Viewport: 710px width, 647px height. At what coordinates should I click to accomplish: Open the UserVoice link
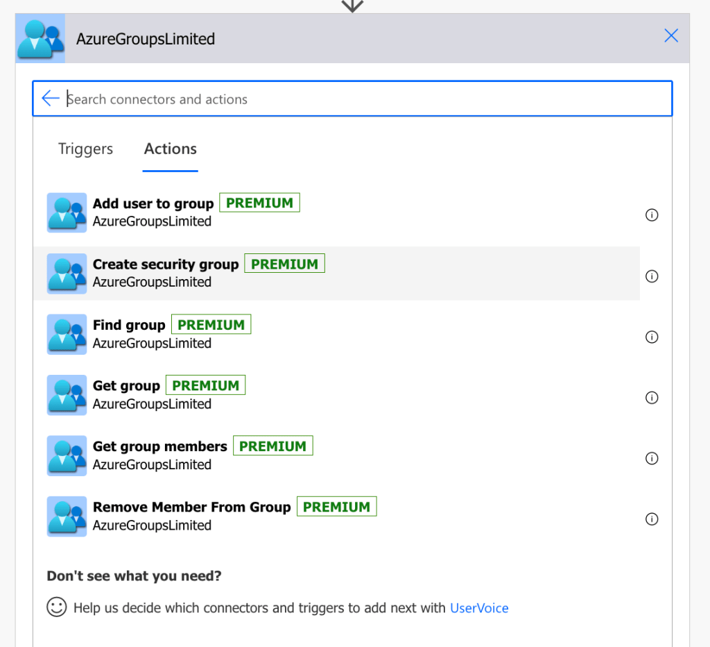pyautogui.click(x=479, y=608)
